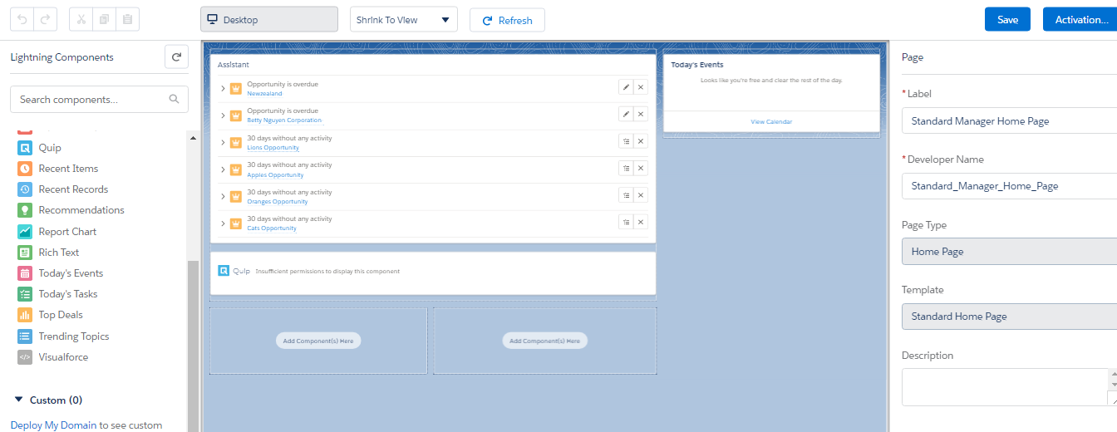Select the Report Chart component icon
This screenshot has width=1117, height=432.
25,232
